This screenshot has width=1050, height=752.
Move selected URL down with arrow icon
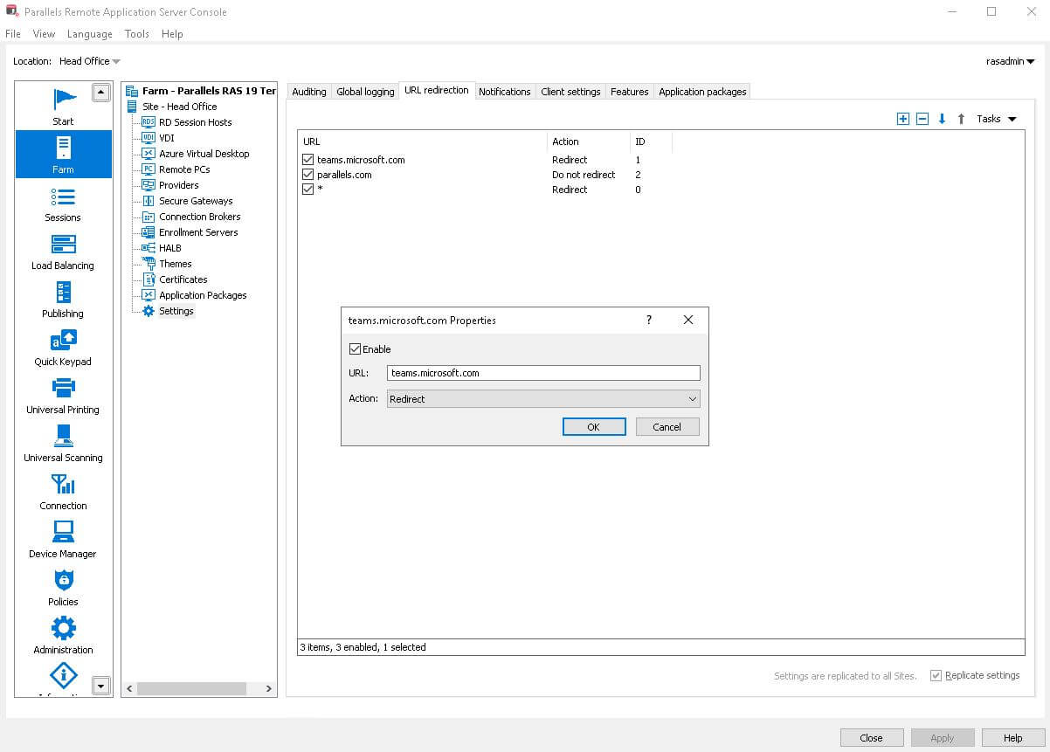942,119
